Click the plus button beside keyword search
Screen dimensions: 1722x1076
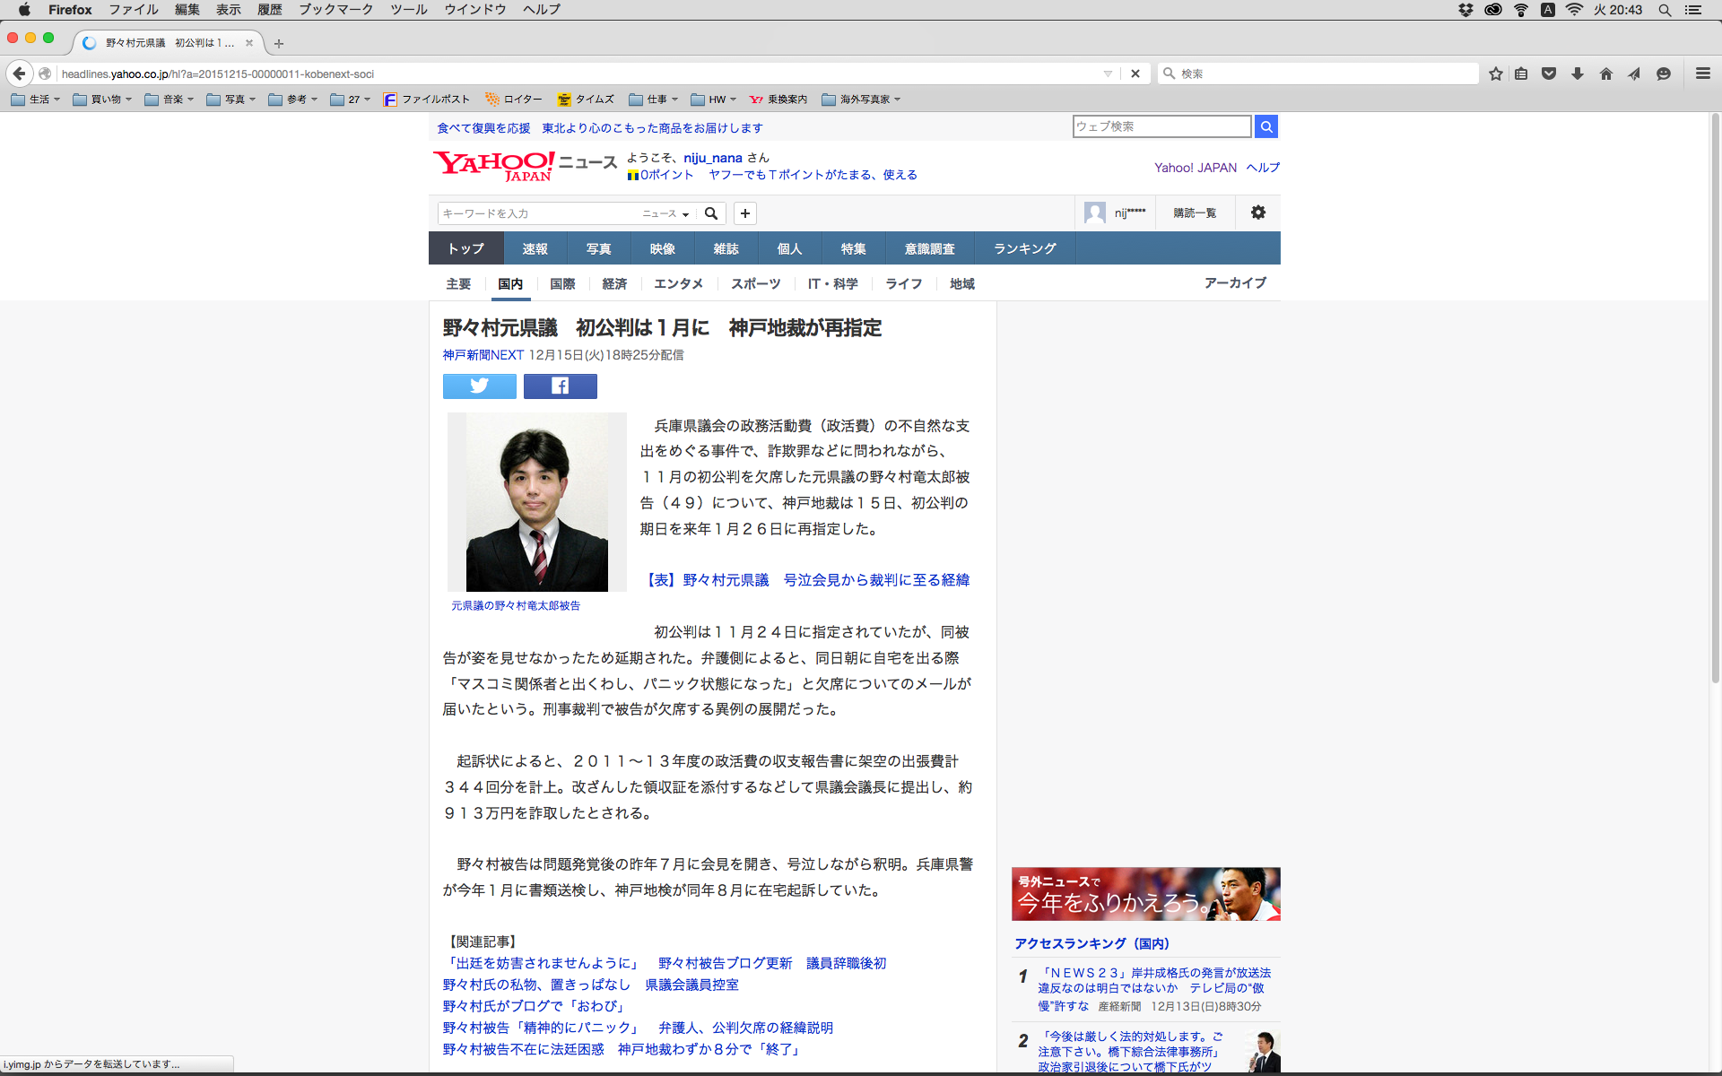point(744,213)
